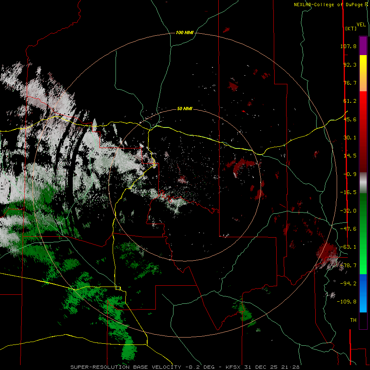This screenshot has height=370, width=370.
Task: Pick the gray segment of the color bar
Action: tap(363, 182)
